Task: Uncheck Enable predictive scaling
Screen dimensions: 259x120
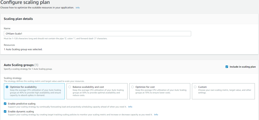Action: pos(5,104)
